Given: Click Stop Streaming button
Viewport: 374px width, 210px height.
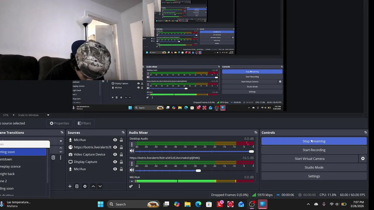Looking at the screenshot, I should point(314,141).
